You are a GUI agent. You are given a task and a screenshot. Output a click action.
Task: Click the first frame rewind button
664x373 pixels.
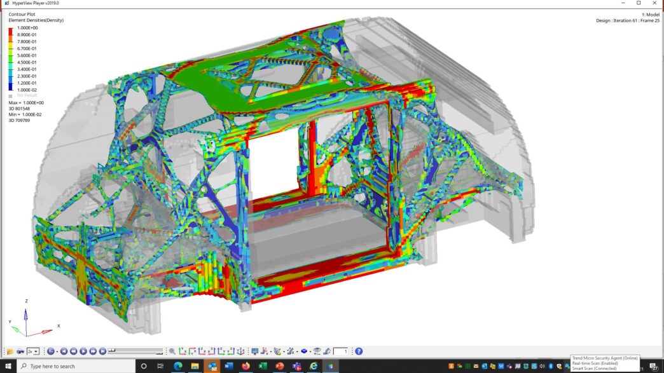[x=64, y=351]
